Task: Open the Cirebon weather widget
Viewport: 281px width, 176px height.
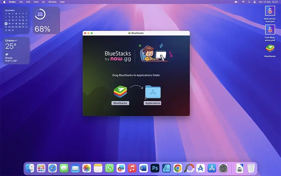Action: pyautogui.click(x=16, y=51)
